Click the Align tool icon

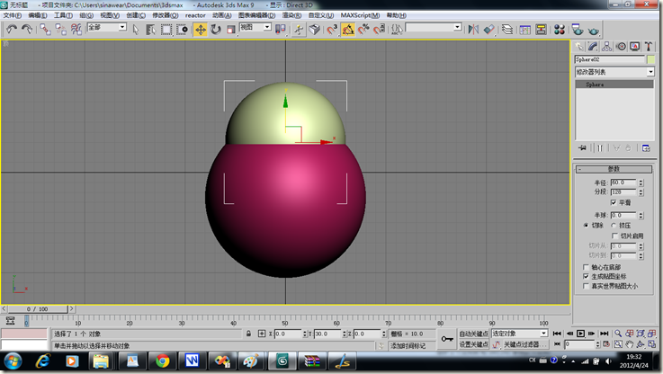pos(488,30)
